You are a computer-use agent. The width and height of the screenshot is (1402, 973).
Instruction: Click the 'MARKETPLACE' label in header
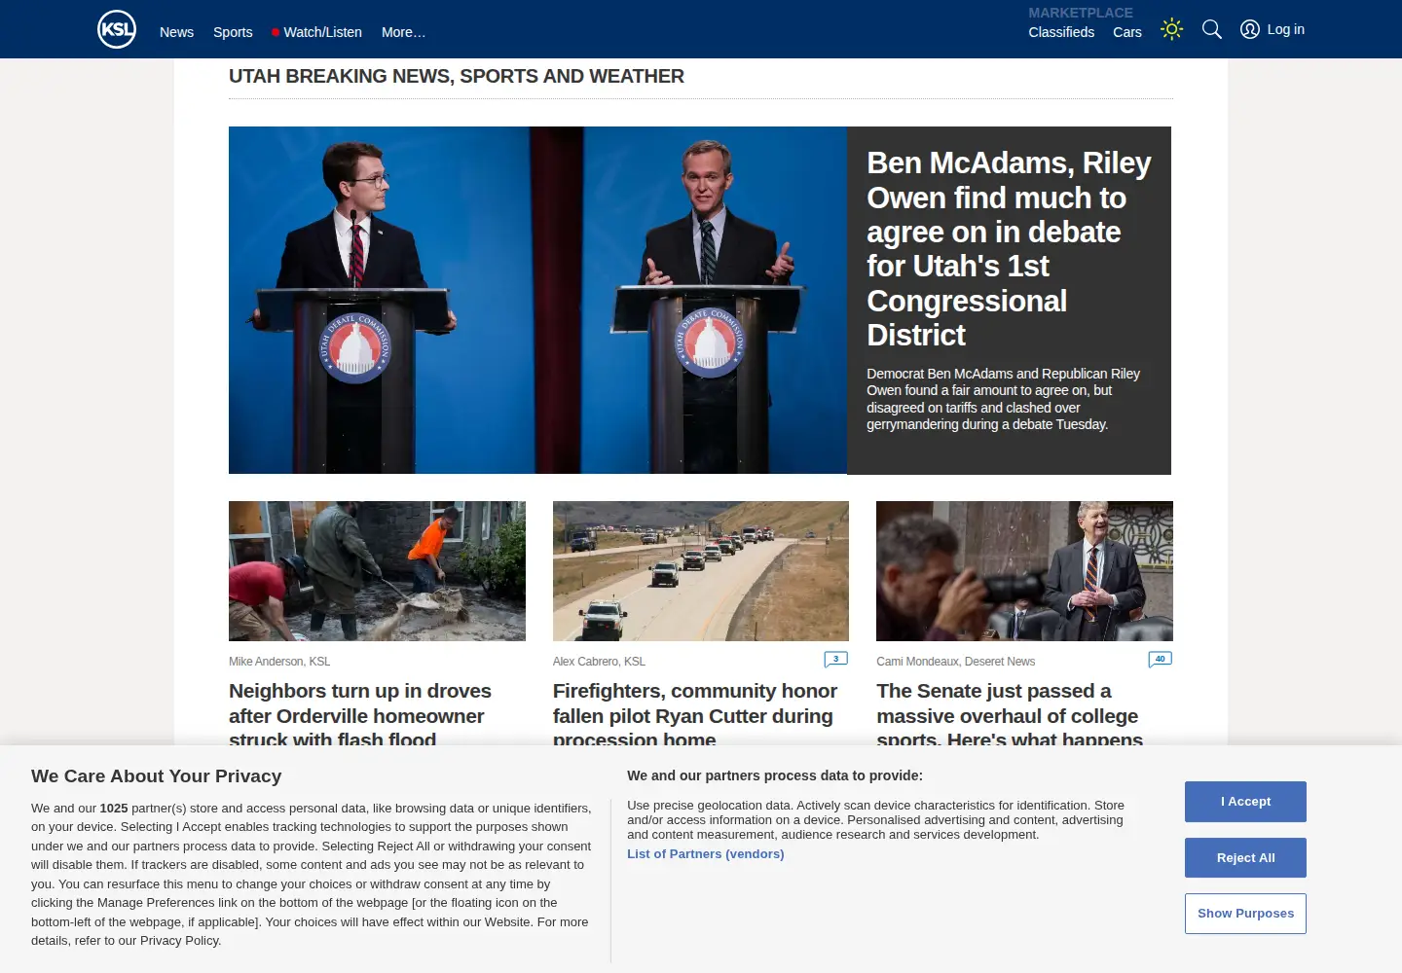click(1081, 13)
